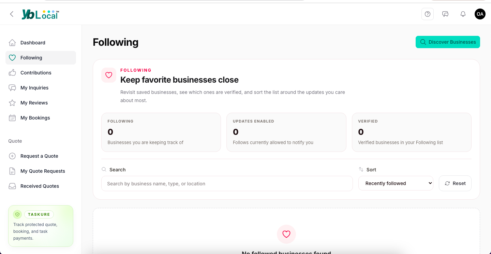Click the Verified stat card
Viewport: 491px width, 254px height.
point(412,132)
